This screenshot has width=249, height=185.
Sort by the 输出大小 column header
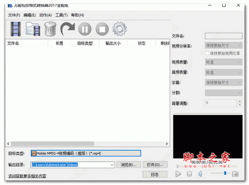tap(113, 43)
